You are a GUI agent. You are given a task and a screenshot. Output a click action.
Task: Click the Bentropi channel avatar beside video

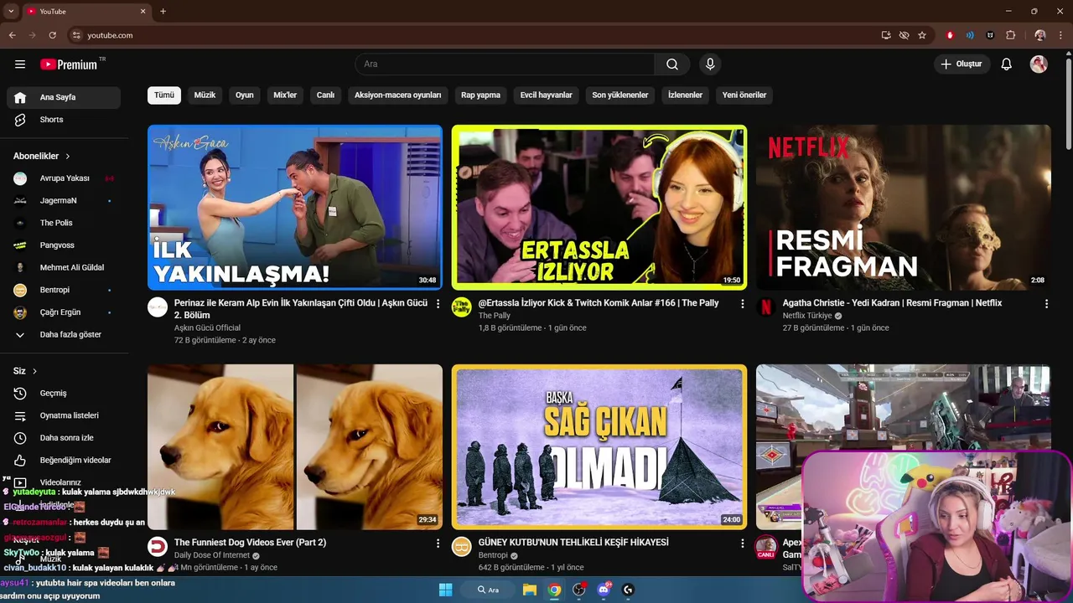tap(462, 547)
